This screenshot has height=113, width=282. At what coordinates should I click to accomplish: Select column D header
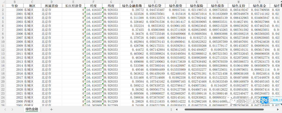point(51,2)
